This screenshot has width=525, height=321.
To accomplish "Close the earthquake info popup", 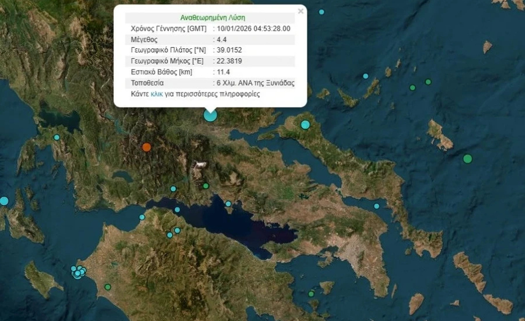I will pyautogui.click(x=300, y=11).
